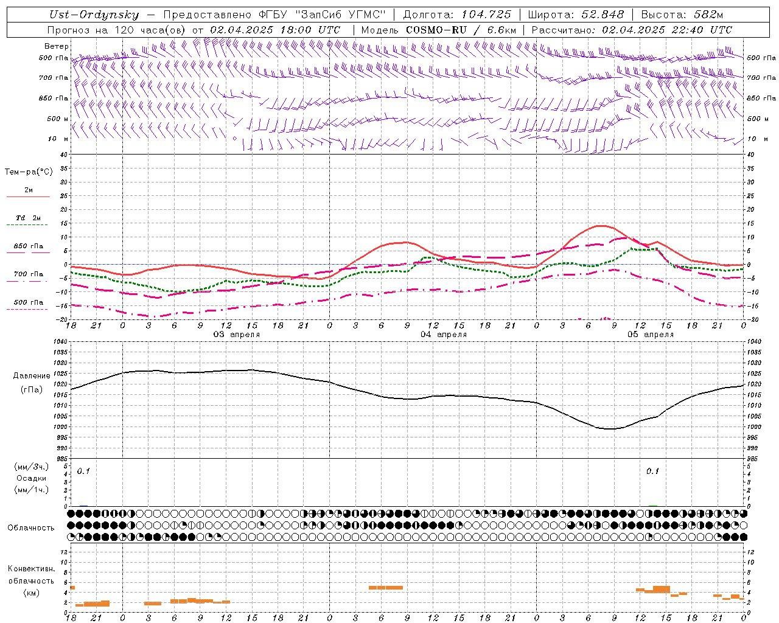Click the computed time Рассчитано: 02.04.2025 22:40 UTC

[x=632, y=30]
